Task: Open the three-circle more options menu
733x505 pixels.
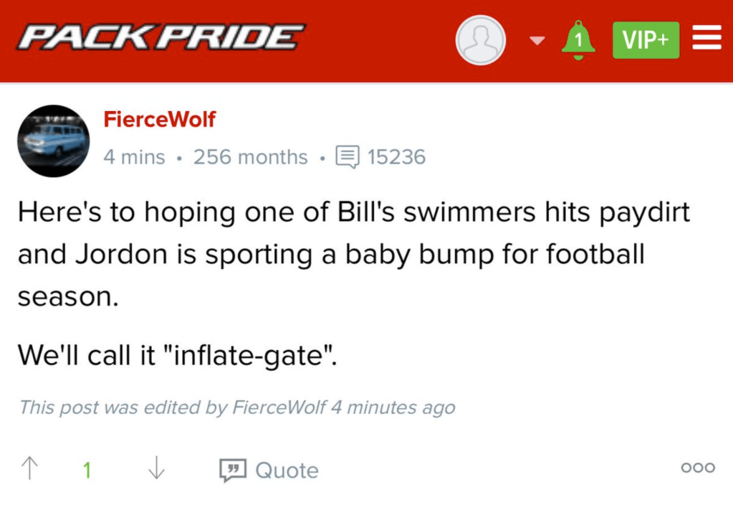Action: pos(698,468)
